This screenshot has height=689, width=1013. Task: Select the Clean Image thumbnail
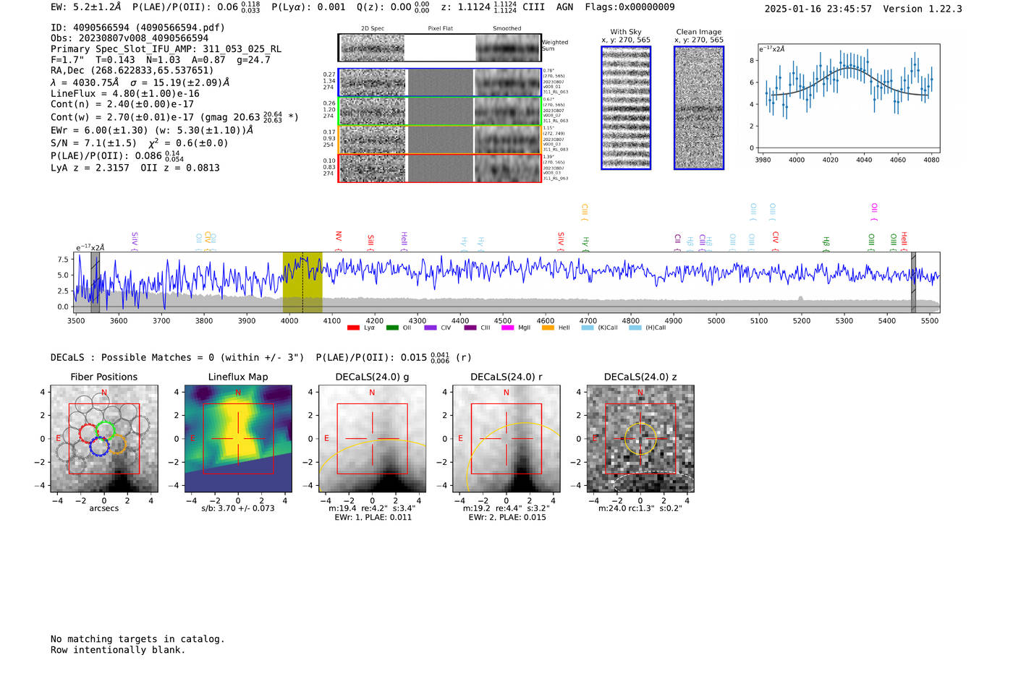pyautogui.click(x=699, y=108)
